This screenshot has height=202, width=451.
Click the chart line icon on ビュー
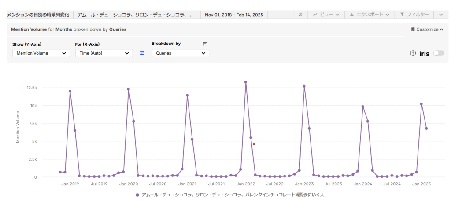click(x=315, y=15)
